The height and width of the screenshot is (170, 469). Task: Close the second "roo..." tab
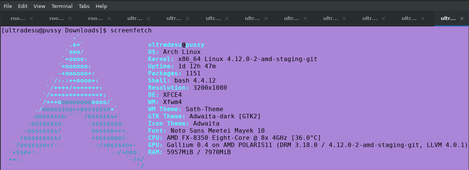click(70, 18)
